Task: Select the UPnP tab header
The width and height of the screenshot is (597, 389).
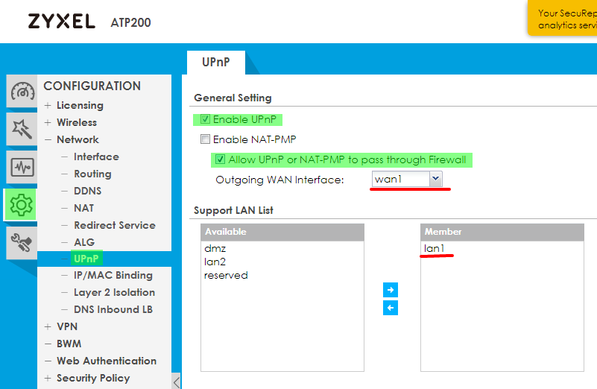Action: [215, 62]
